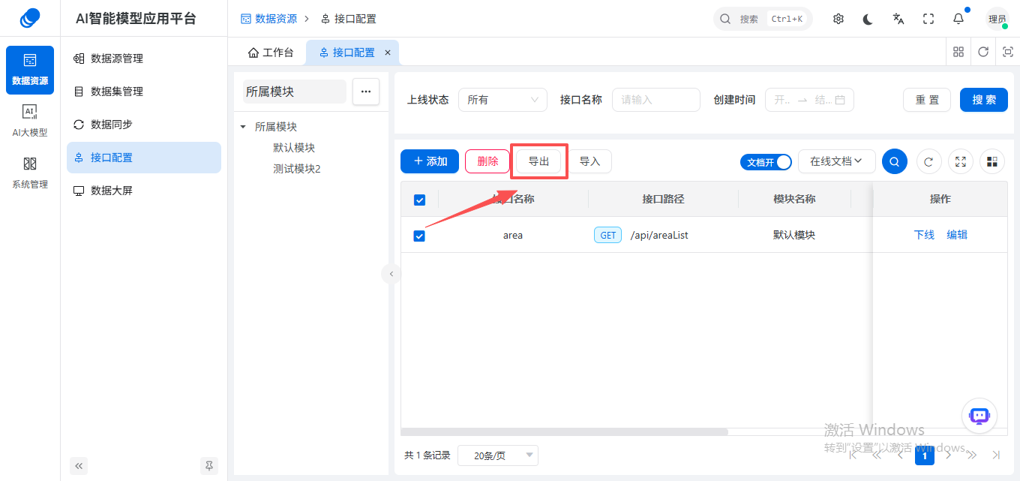1020x481 pixels.
Task: Focus the 接口名称 input field
Action: pos(656,100)
